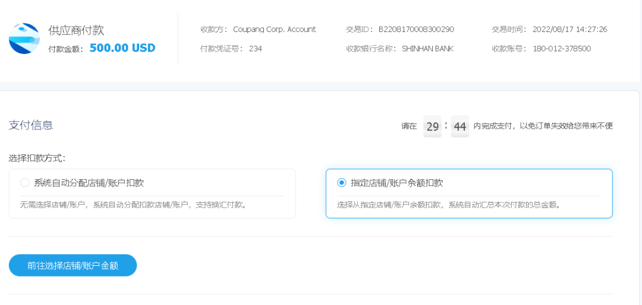This screenshot has height=305, width=642.
Task: Select 指定店铺/账户余额扣款 radio button
Action: [341, 183]
